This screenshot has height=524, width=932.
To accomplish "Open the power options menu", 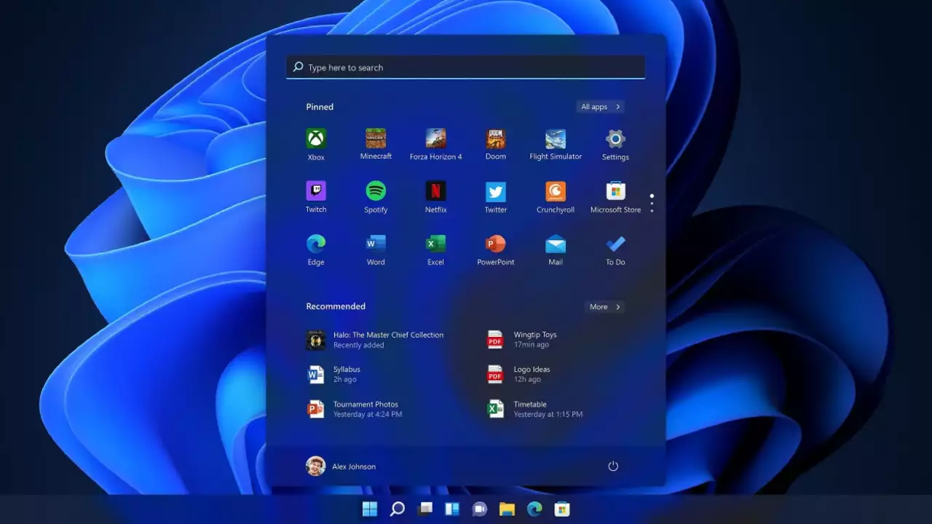I will pos(613,466).
